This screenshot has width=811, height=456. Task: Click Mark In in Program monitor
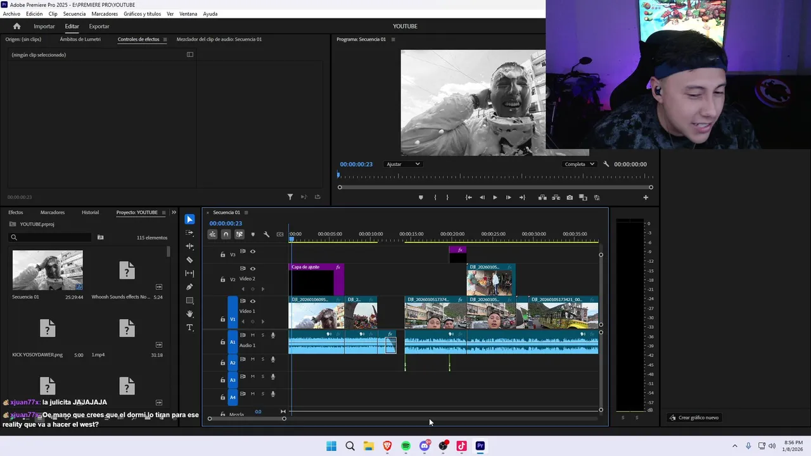tap(435, 198)
